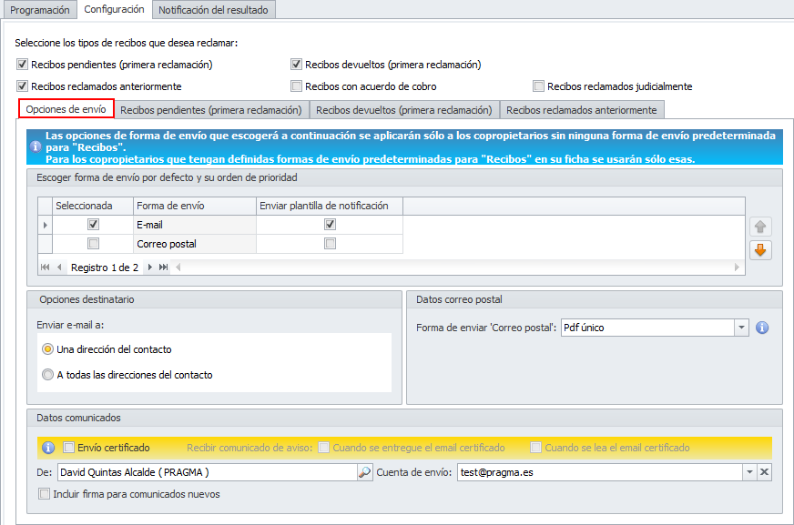Open Recibos pendientes (primera reclamación) sub-tab
794x525 pixels.
tap(211, 110)
